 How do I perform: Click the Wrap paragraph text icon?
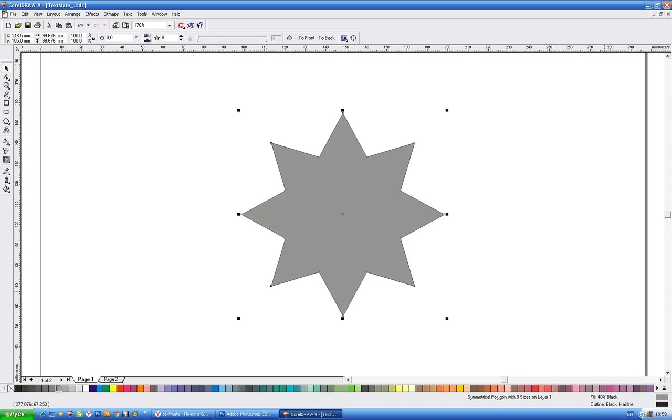click(x=344, y=38)
